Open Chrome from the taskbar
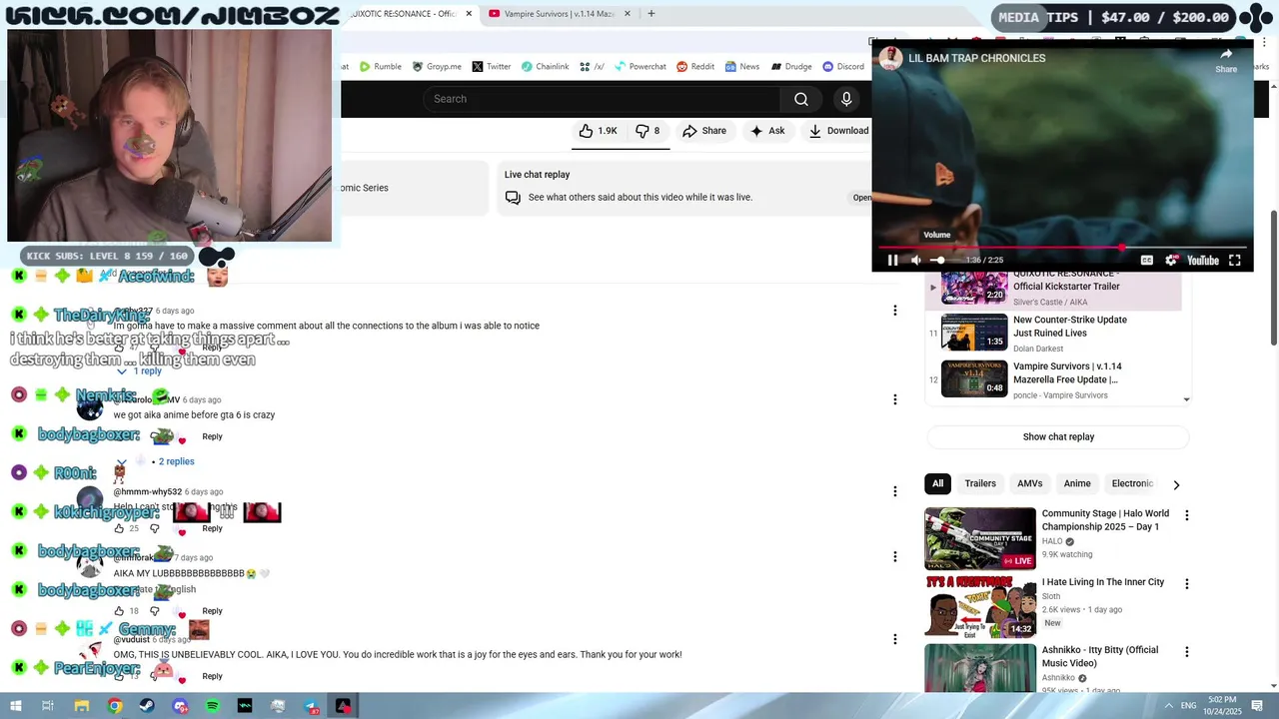The height and width of the screenshot is (719, 1279). [115, 706]
